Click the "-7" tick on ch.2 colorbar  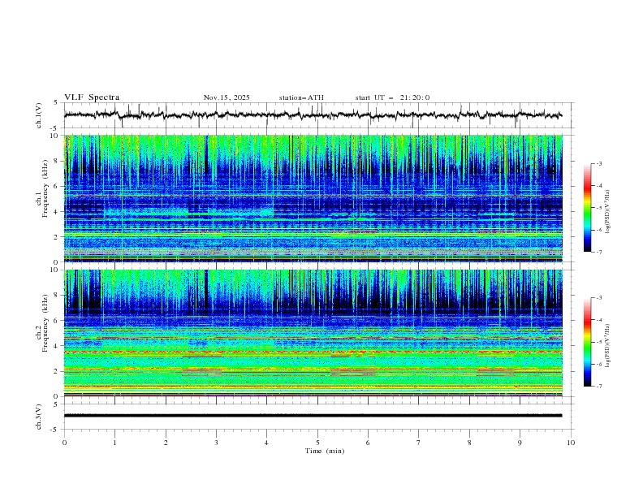coord(599,386)
